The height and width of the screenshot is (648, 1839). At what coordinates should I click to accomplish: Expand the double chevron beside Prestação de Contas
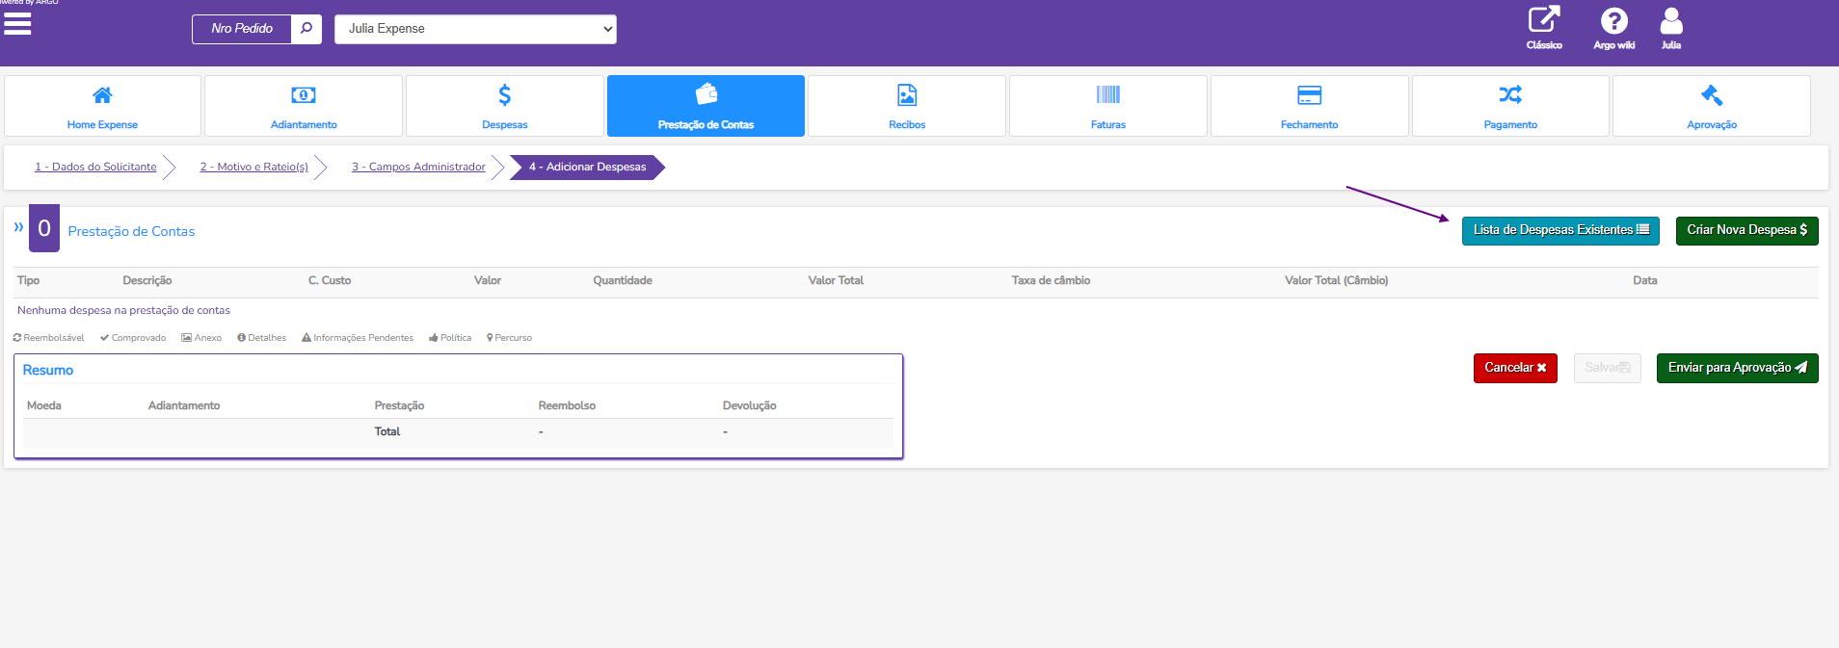18,227
